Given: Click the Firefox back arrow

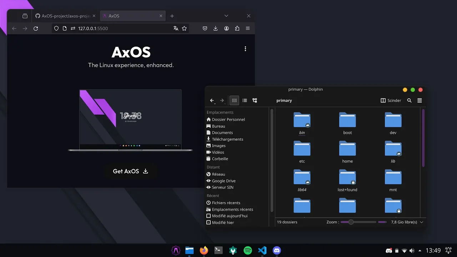Looking at the screenshot, I should 14,29.
